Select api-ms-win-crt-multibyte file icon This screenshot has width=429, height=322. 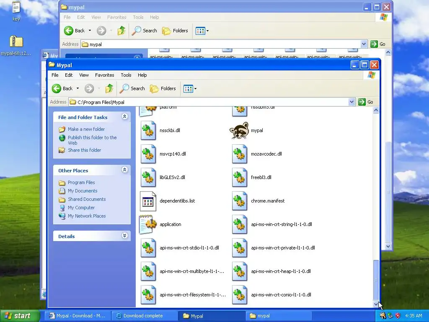[x=148, y=272]
